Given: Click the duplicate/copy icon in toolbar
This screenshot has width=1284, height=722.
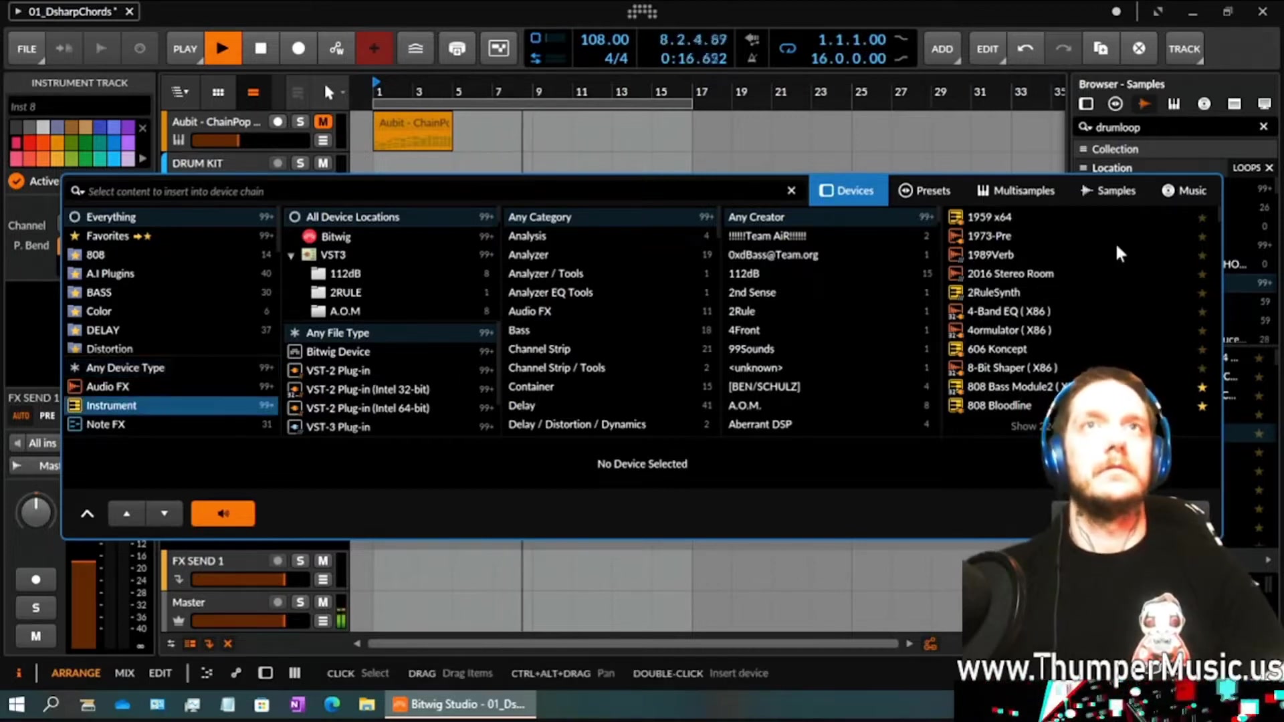Looking at the screenshot, I should point(1101,48).
